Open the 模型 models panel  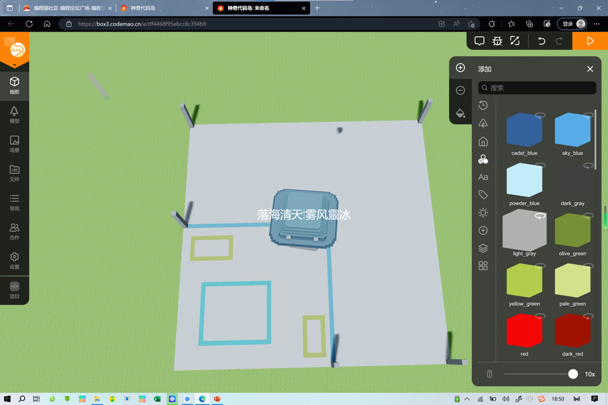click(x=14, y=115)
